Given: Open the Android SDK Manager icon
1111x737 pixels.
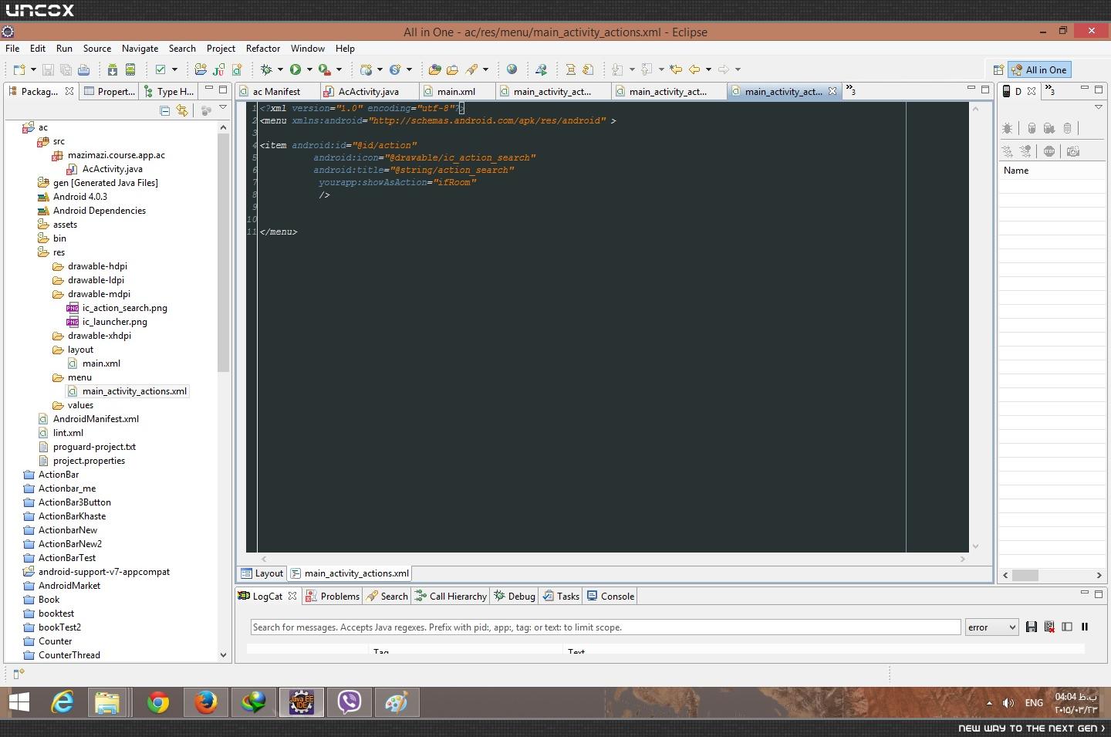Looking at the screenshot, I should (113, 69).
